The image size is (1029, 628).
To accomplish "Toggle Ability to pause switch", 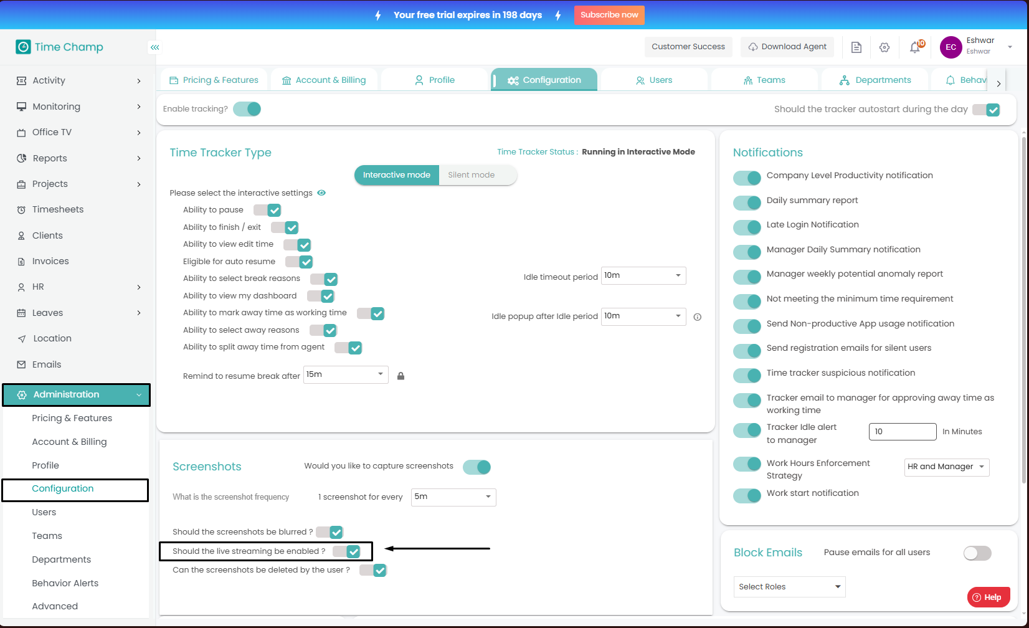I will pyautogui.click(x=267, y=210).
